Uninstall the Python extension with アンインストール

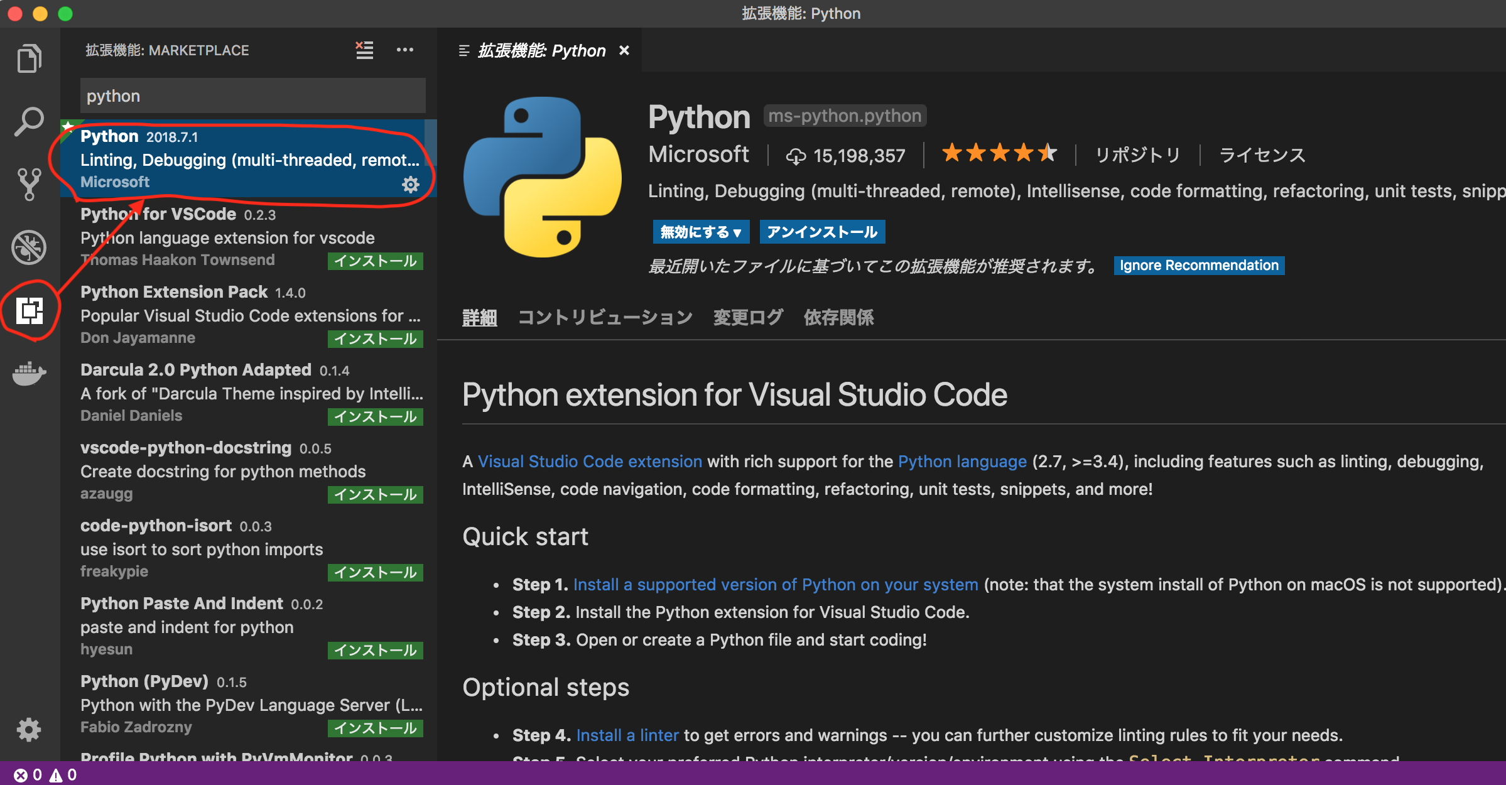(823, 232)
